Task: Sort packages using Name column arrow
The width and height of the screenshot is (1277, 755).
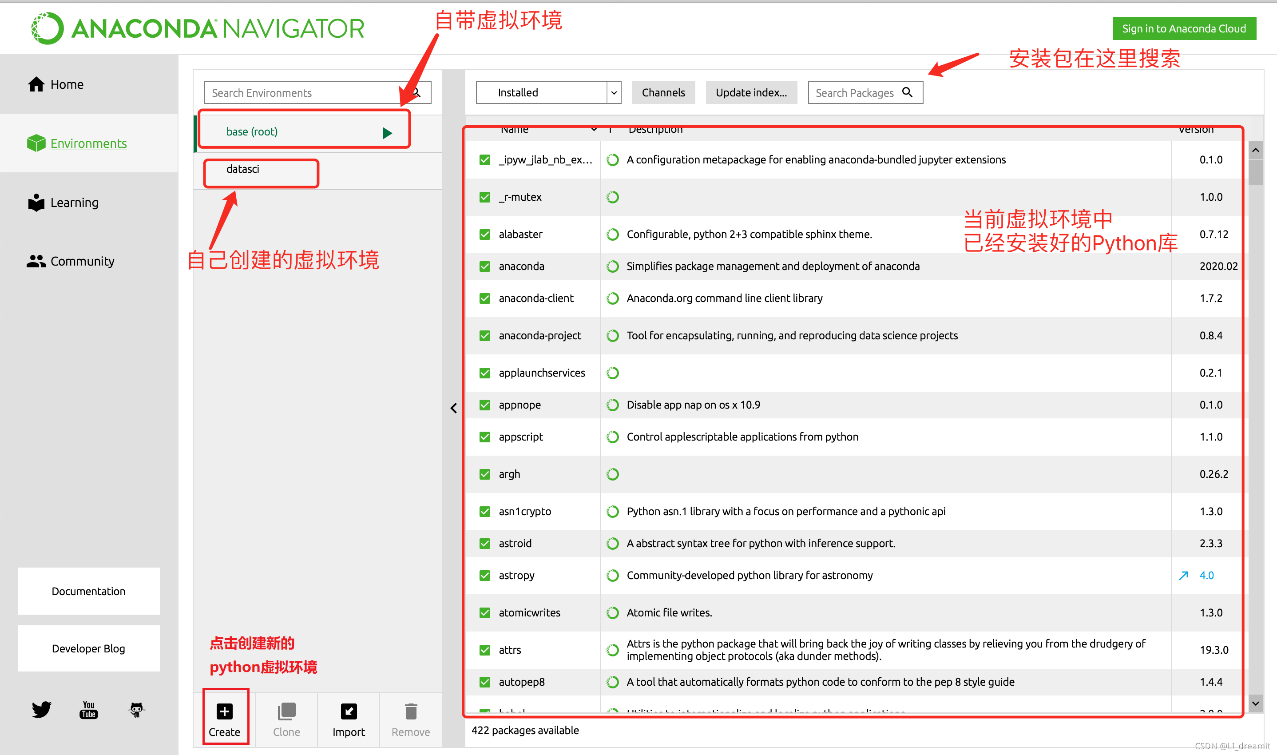Action: [594, 130]
